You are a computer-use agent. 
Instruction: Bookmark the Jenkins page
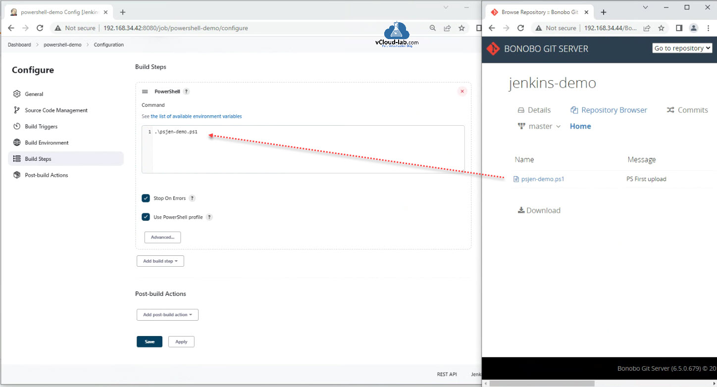tap(461, 28)
